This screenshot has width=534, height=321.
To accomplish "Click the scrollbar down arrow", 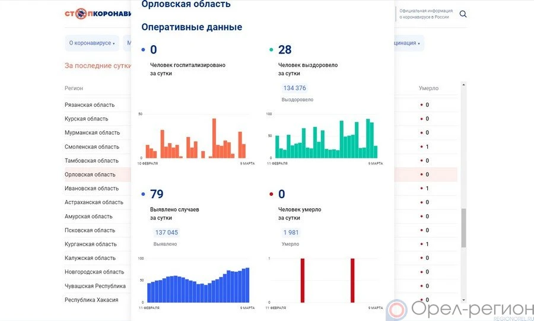I will 463,301.
